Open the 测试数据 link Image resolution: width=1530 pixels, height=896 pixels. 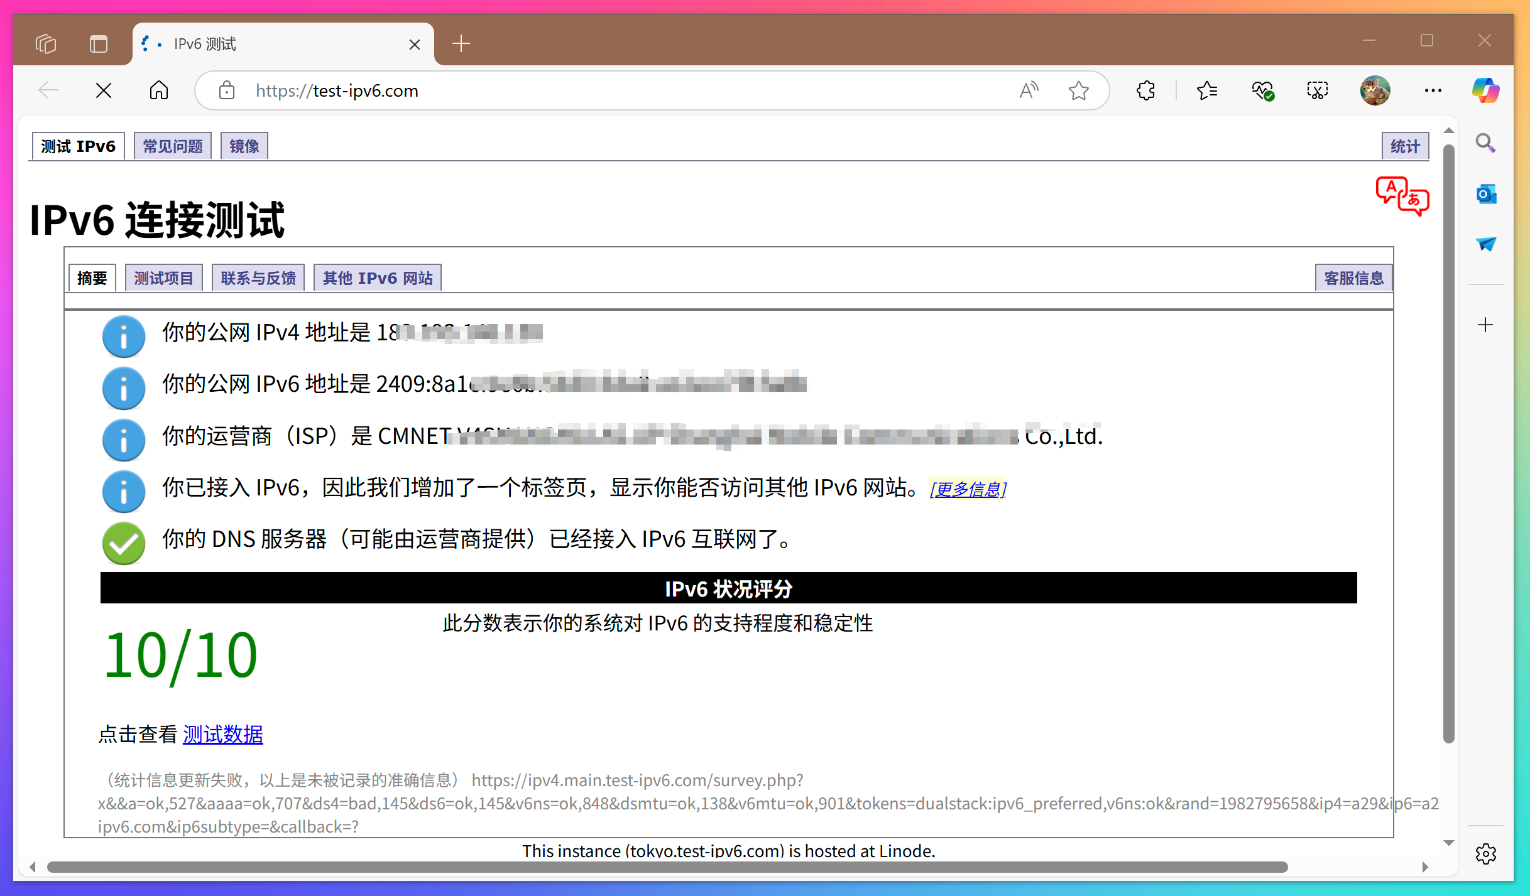(222, 735)
